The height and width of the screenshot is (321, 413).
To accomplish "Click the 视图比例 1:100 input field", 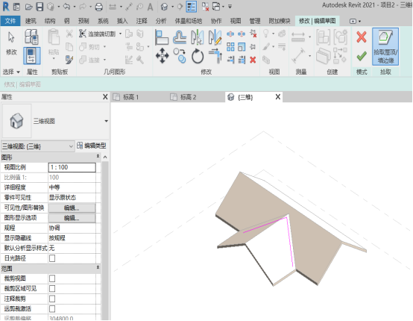I will tap(72, 167).
